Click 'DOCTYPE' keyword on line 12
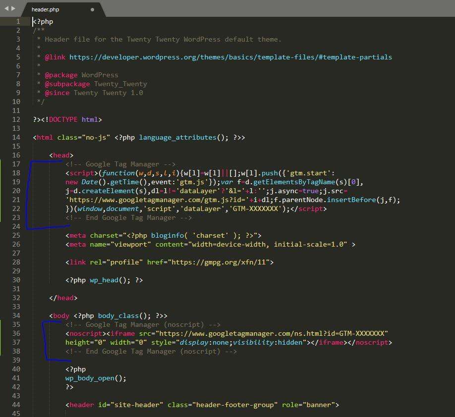 click(x=63, y=119)
